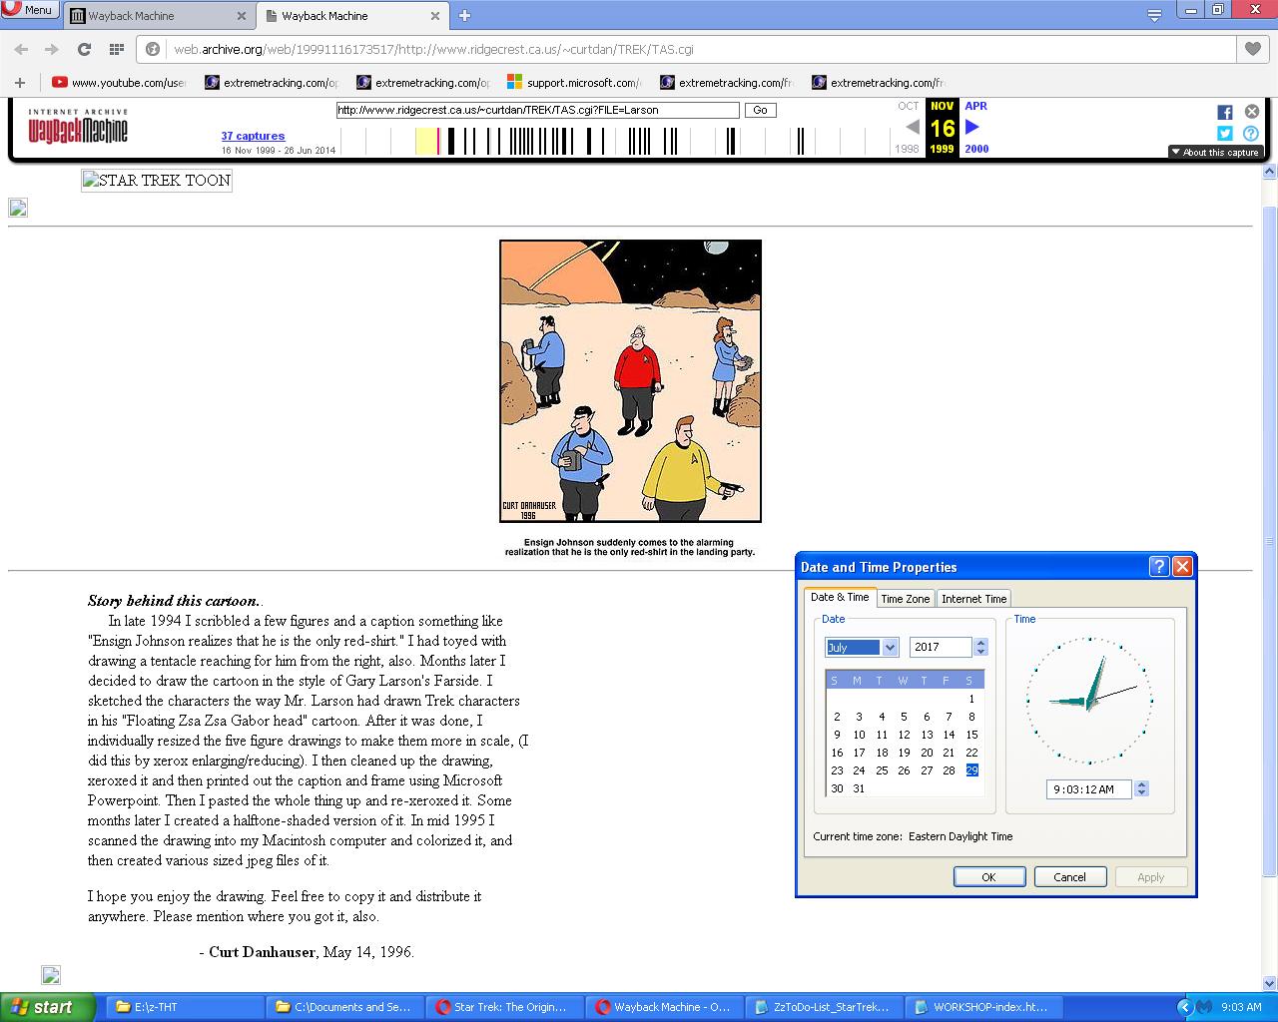Screen dimensions: 1278x1022
Task: Share the capture on Facebook
Action: coord(1224,112)
